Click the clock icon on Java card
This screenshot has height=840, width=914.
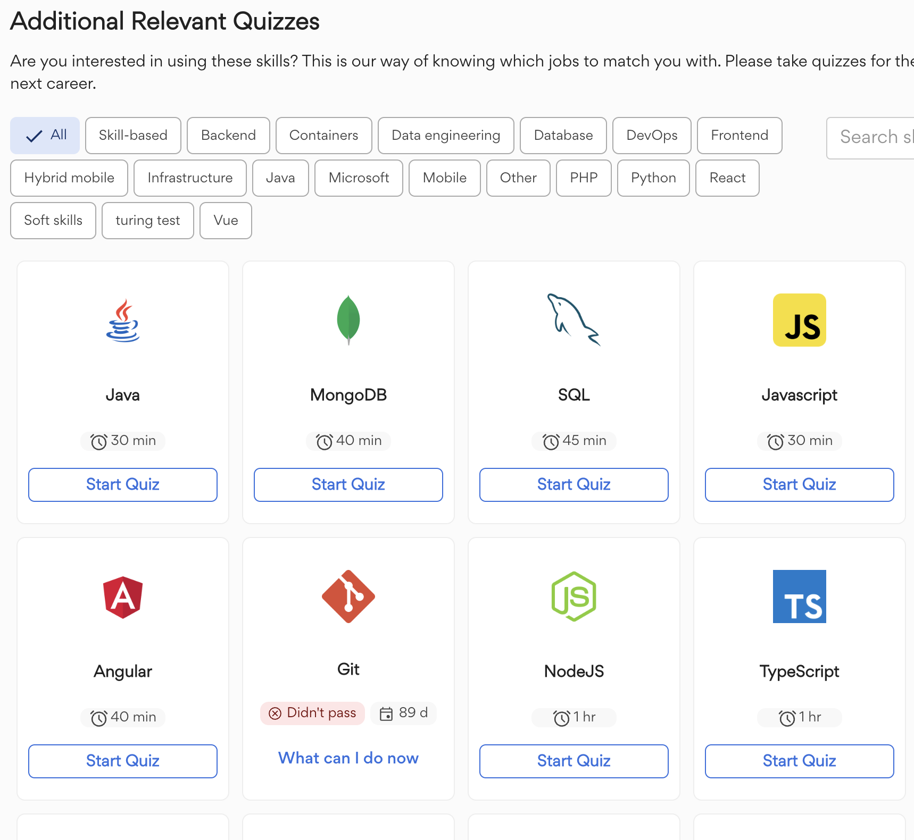point(98,441)
